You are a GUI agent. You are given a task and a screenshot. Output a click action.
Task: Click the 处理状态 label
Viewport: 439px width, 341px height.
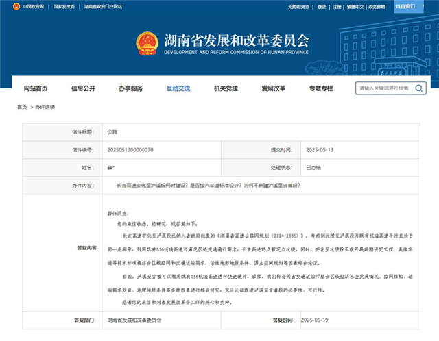(x=282, y=168)
